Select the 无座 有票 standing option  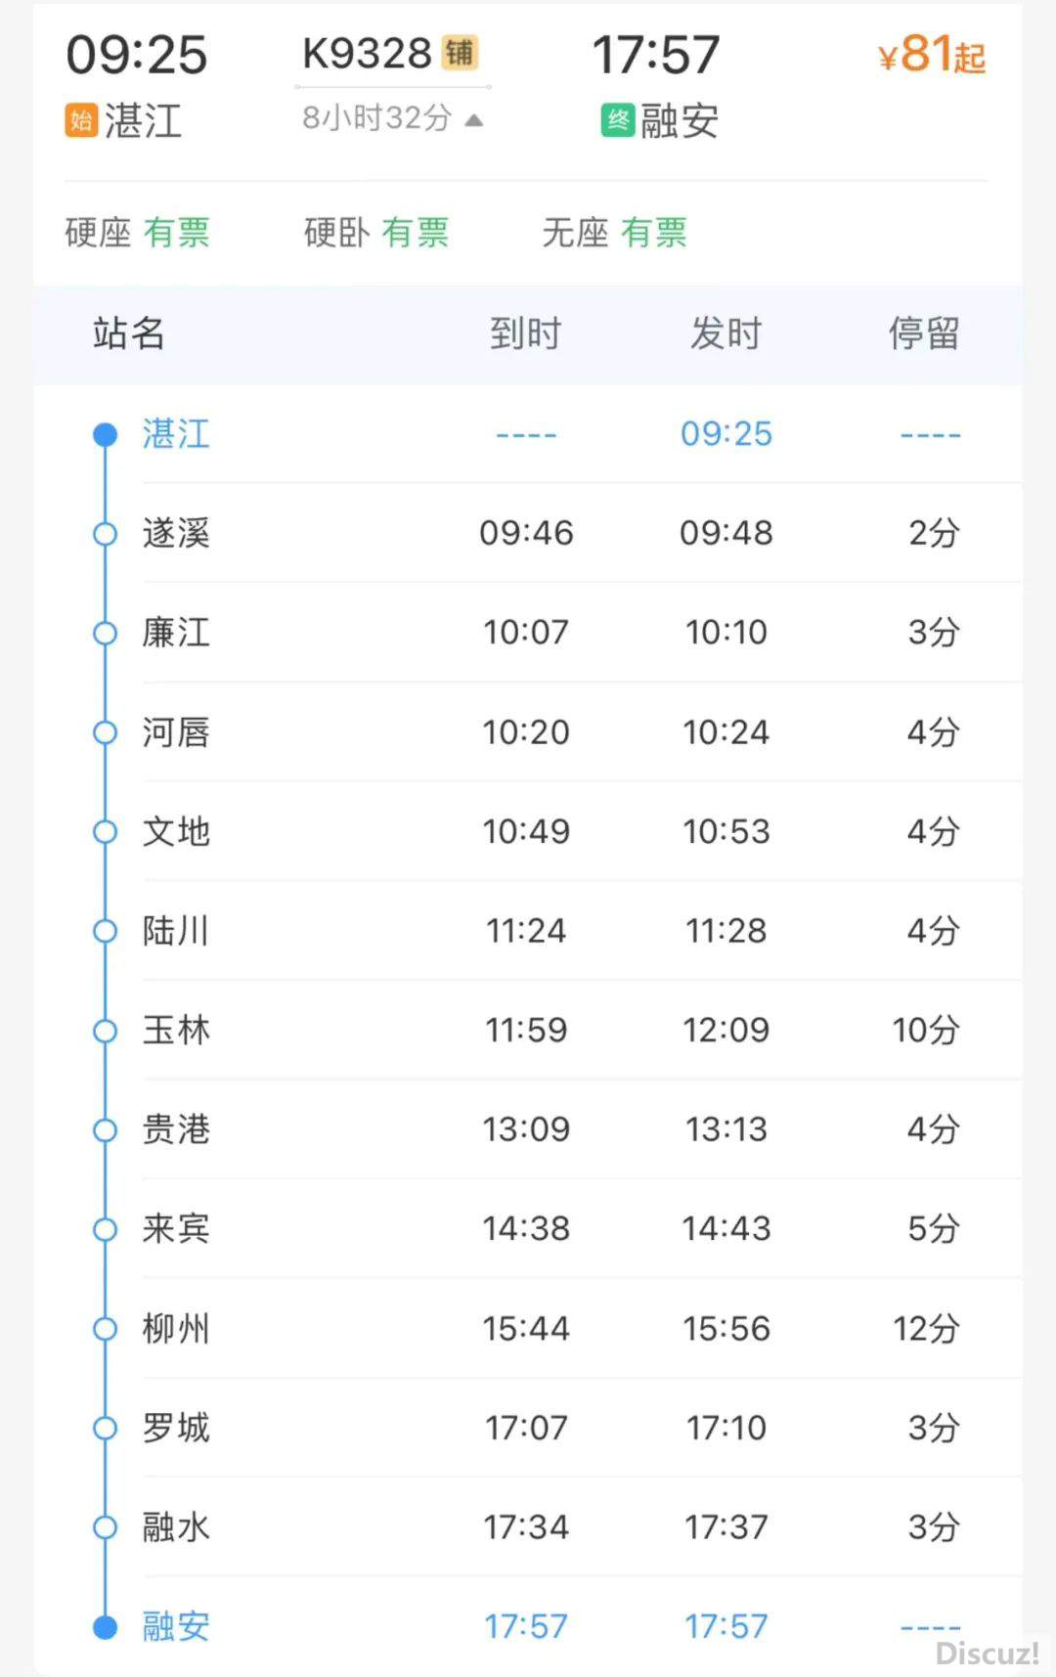pyautogui.click(x=615, y=233)
